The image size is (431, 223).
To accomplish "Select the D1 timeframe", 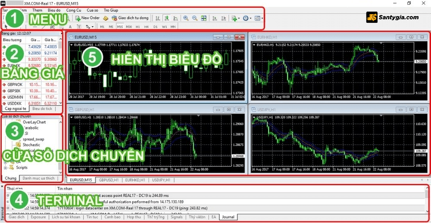I will pos(156,27).
